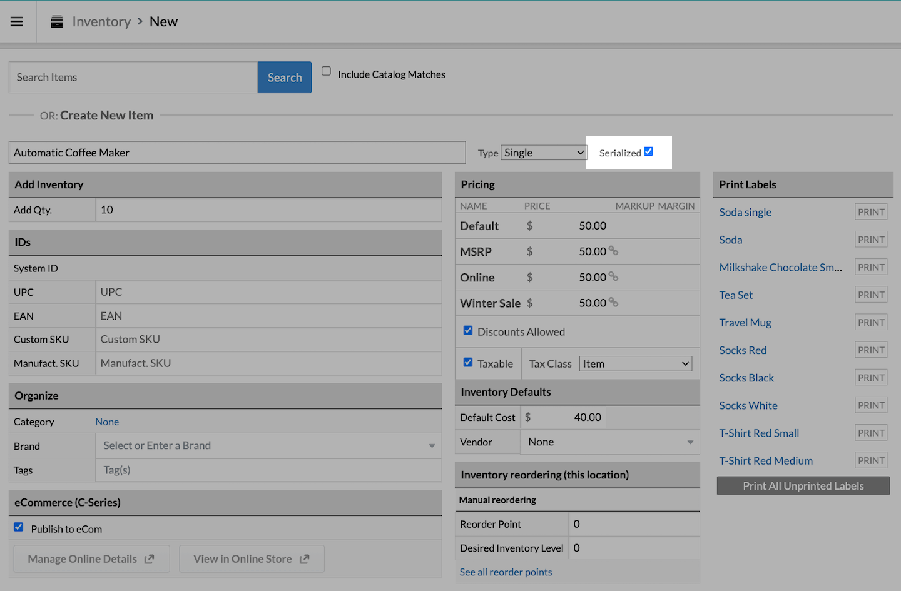Screen dimensions: 901x591
Task: Open the hamburger navigation menu
Action: (17, 22)
